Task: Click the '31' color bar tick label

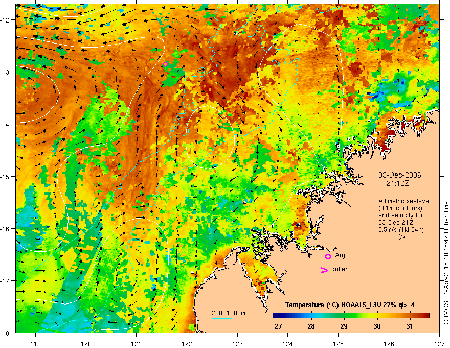Action: [410, 327]
